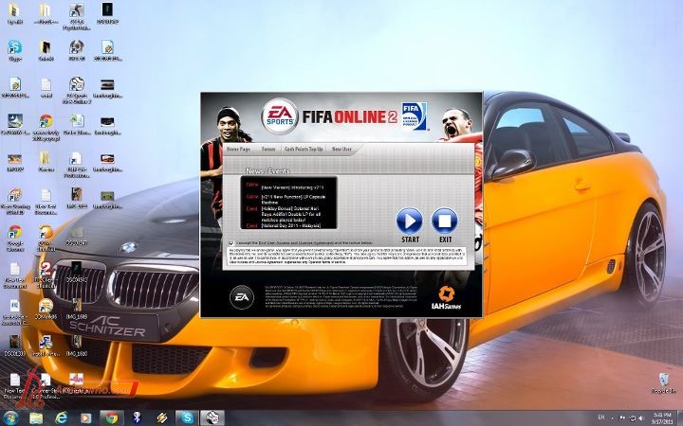Select the Forum tab

(x=269, y=150)
